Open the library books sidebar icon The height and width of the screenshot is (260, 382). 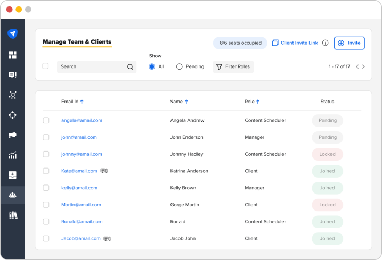click(13, 215)
